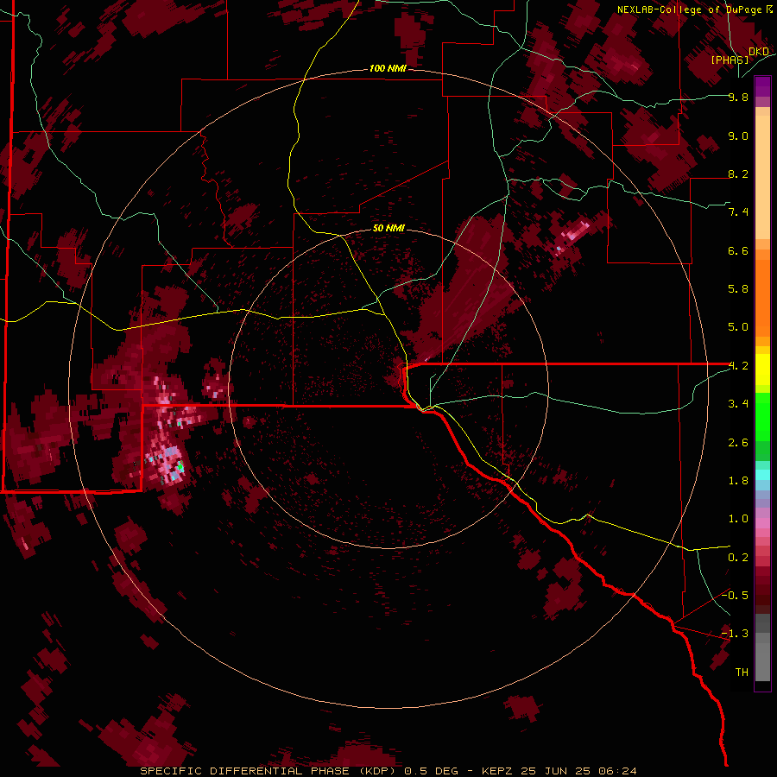Pick the cyan segment of the color bar
This screenshot has height=777, width=777.
point(762,475)
